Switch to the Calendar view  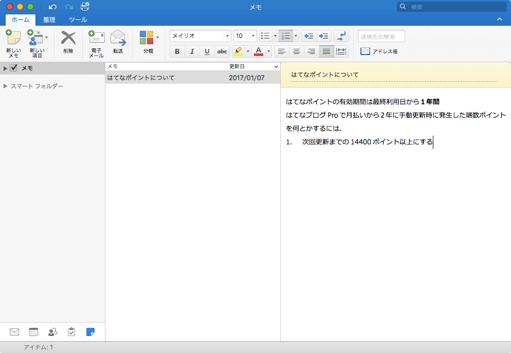tap(33, 332)
